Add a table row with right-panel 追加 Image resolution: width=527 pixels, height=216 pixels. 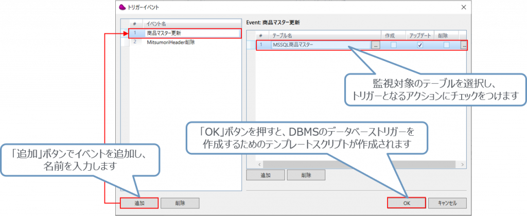266,175
